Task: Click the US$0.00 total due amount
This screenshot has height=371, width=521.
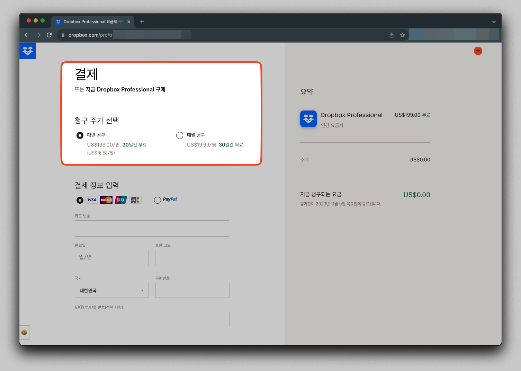Action: (417, 195)
